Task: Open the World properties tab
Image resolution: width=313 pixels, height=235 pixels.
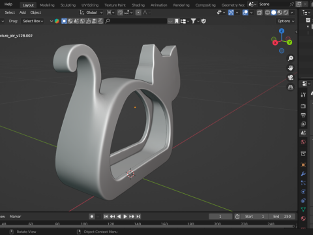Action: [x=303, y=142]
